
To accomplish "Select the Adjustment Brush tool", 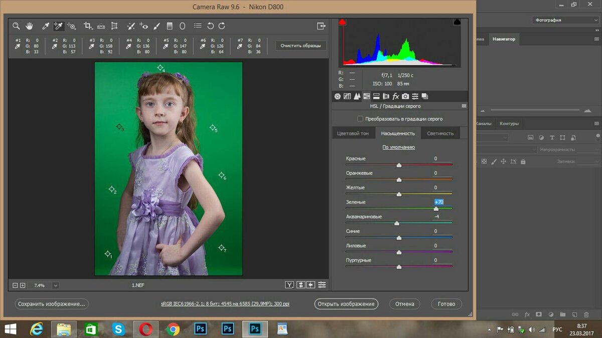I will point(157,26).
